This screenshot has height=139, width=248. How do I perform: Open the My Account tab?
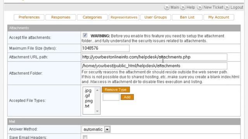click(x=219, y=17)
